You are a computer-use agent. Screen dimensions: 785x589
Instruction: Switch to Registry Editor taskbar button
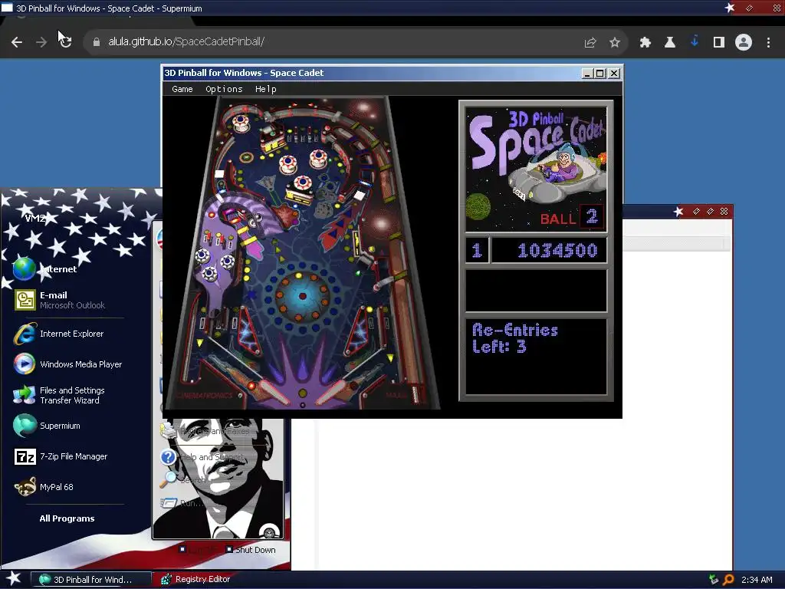point(196,580)
